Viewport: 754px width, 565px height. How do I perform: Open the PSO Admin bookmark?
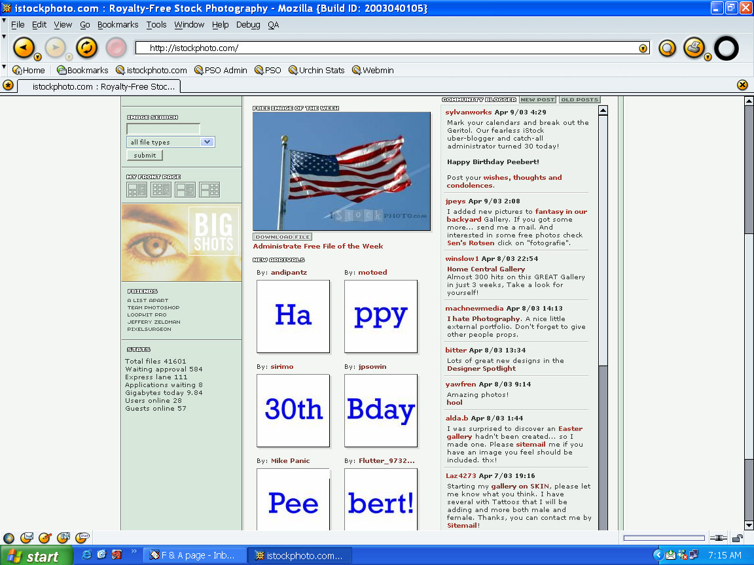pos(221,70)
